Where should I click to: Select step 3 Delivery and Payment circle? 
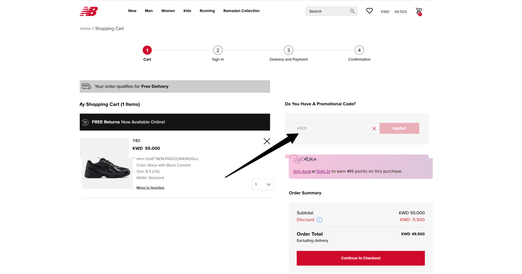[288, 50]
